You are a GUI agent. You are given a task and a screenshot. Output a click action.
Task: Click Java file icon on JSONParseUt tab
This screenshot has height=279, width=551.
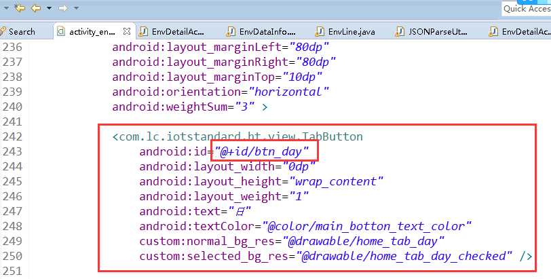(x=400, y=32)
